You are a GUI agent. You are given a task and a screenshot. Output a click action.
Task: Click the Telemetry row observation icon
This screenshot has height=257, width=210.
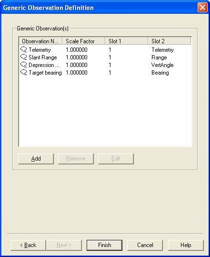click(24, 49)
